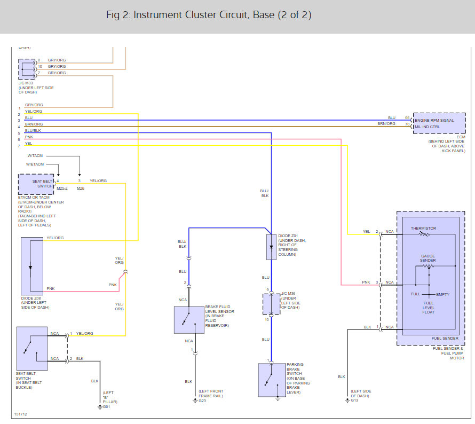Click the 'PNK' label beside Diode Z08
Screen dimensions: 475x424
(51, 288)
